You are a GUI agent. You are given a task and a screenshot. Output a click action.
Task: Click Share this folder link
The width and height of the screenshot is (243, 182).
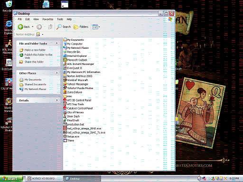34,62
